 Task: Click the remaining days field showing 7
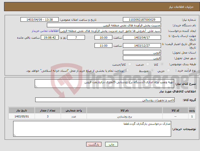pos(76,37)
